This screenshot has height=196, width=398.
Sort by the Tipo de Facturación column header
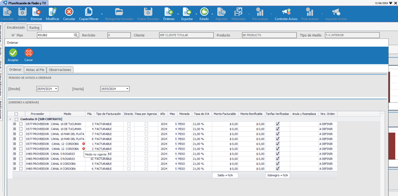point(108,114)
